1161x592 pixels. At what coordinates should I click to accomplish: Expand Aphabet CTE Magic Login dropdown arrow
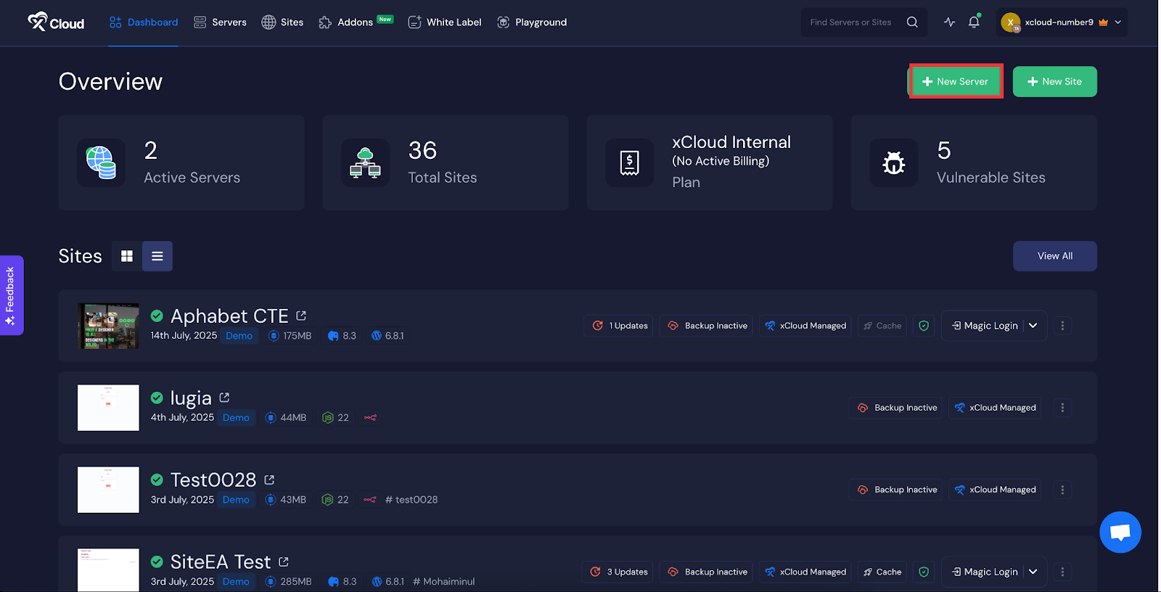[x=1033, y=326]
